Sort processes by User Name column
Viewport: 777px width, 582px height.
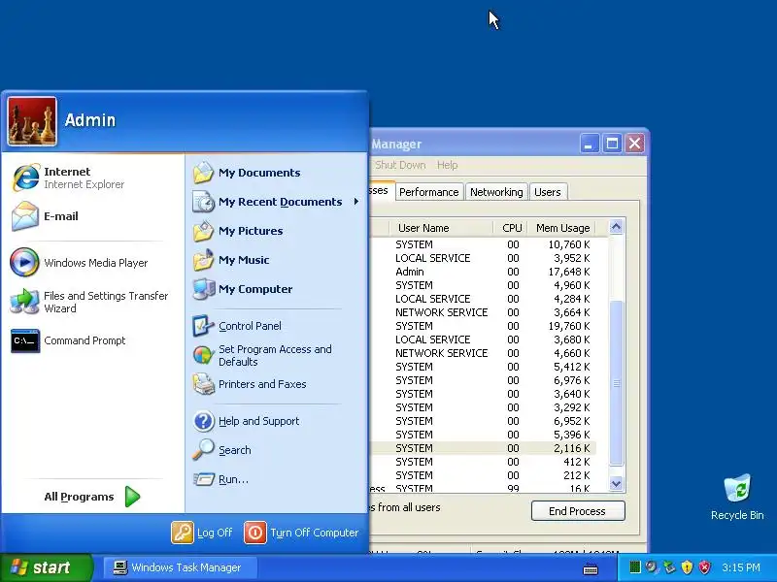point(441,228)
